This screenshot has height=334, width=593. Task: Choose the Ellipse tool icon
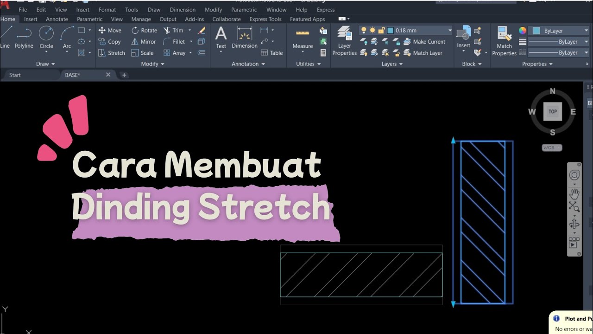(82, 42)
